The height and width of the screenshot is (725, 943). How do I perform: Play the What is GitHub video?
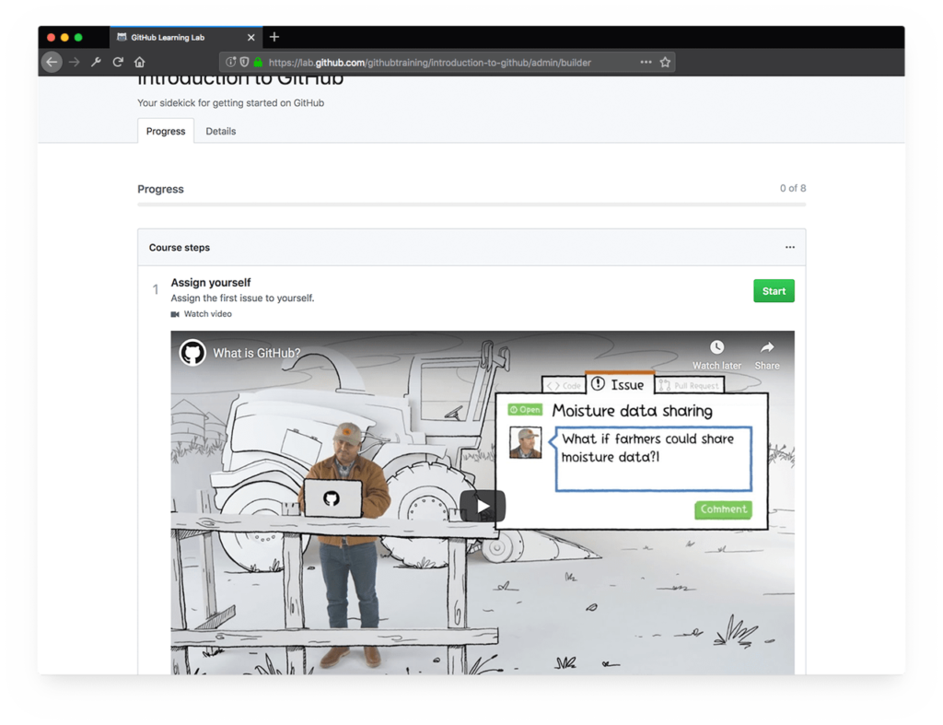pos(483,506)
